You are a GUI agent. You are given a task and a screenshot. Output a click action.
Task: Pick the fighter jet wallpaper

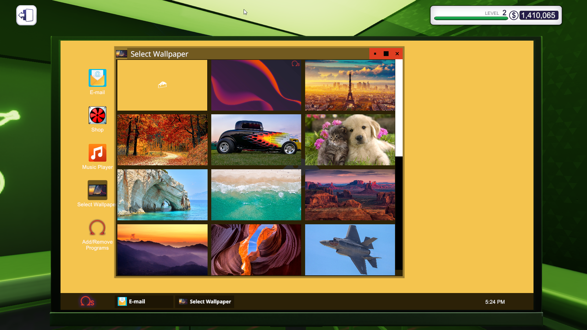350,250
